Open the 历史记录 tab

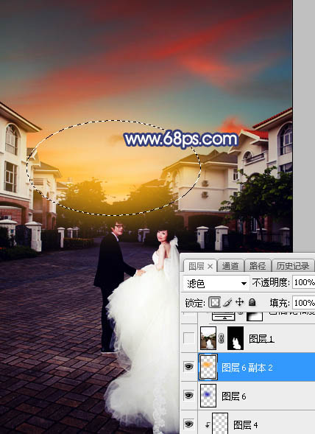click(293, 266)
